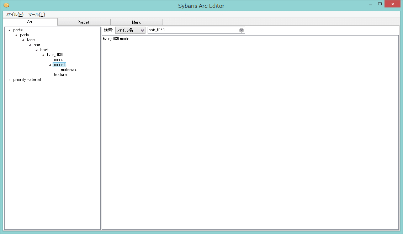
Task: Select the prioritymaterial folder in tree
Action: [x=27, y=80]
